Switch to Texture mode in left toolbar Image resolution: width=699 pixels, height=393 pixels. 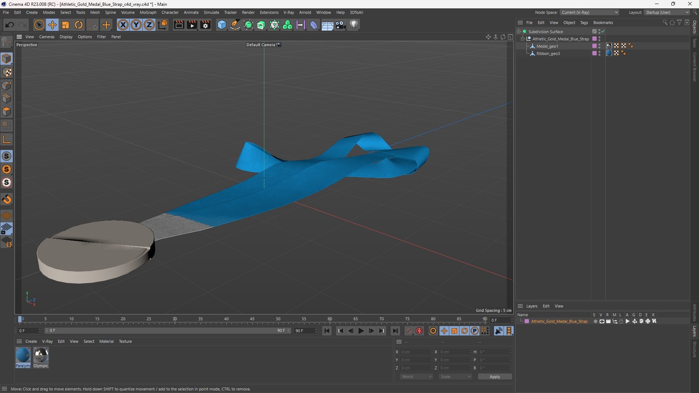[7, 72]
